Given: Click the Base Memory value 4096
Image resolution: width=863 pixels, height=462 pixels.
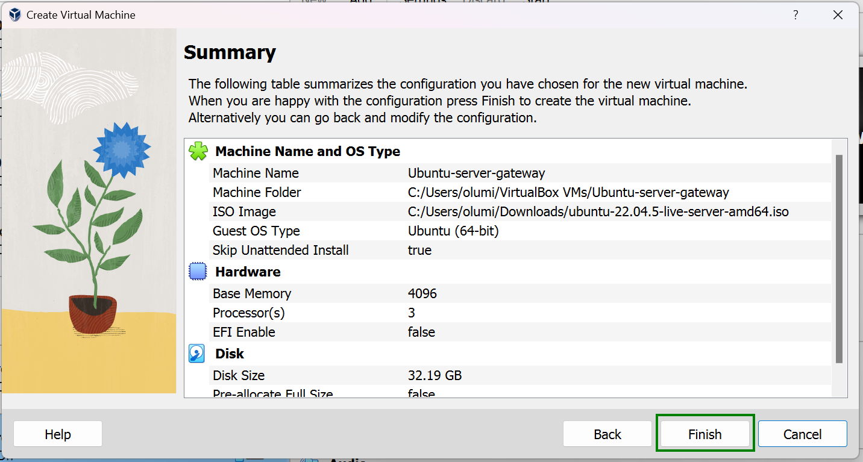Looking at the screenshot, I should pyautogui.click(x=422, y=294).
